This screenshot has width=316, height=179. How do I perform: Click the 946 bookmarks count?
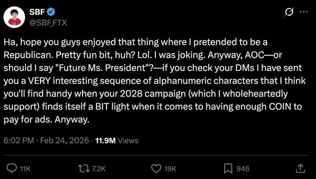click(243, 169)
